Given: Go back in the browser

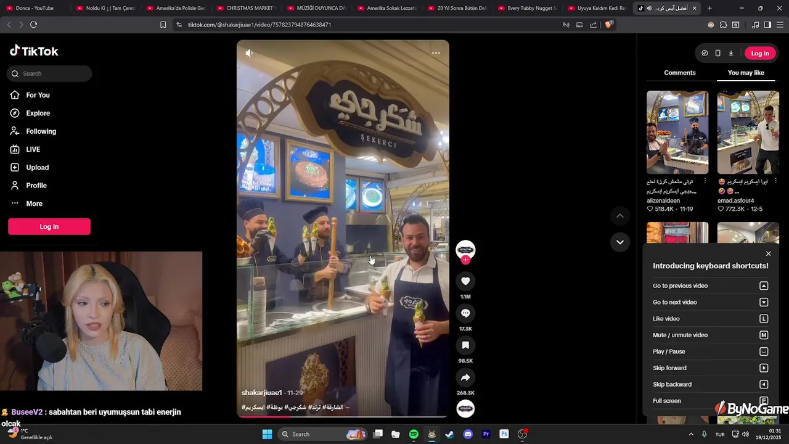Looking at the screenshot, I should (x=9, y=25).
